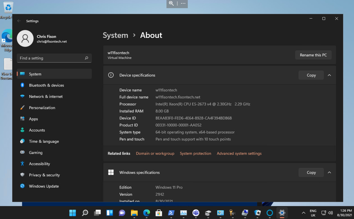The height and width of the screenshot is (219, 354).
Task: Click the Gaming controller icon
Action: tap(22, 152)
